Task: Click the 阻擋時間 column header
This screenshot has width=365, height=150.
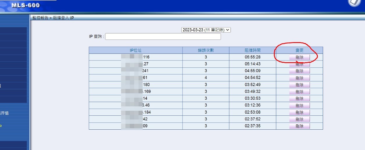Action: point(252,50)
